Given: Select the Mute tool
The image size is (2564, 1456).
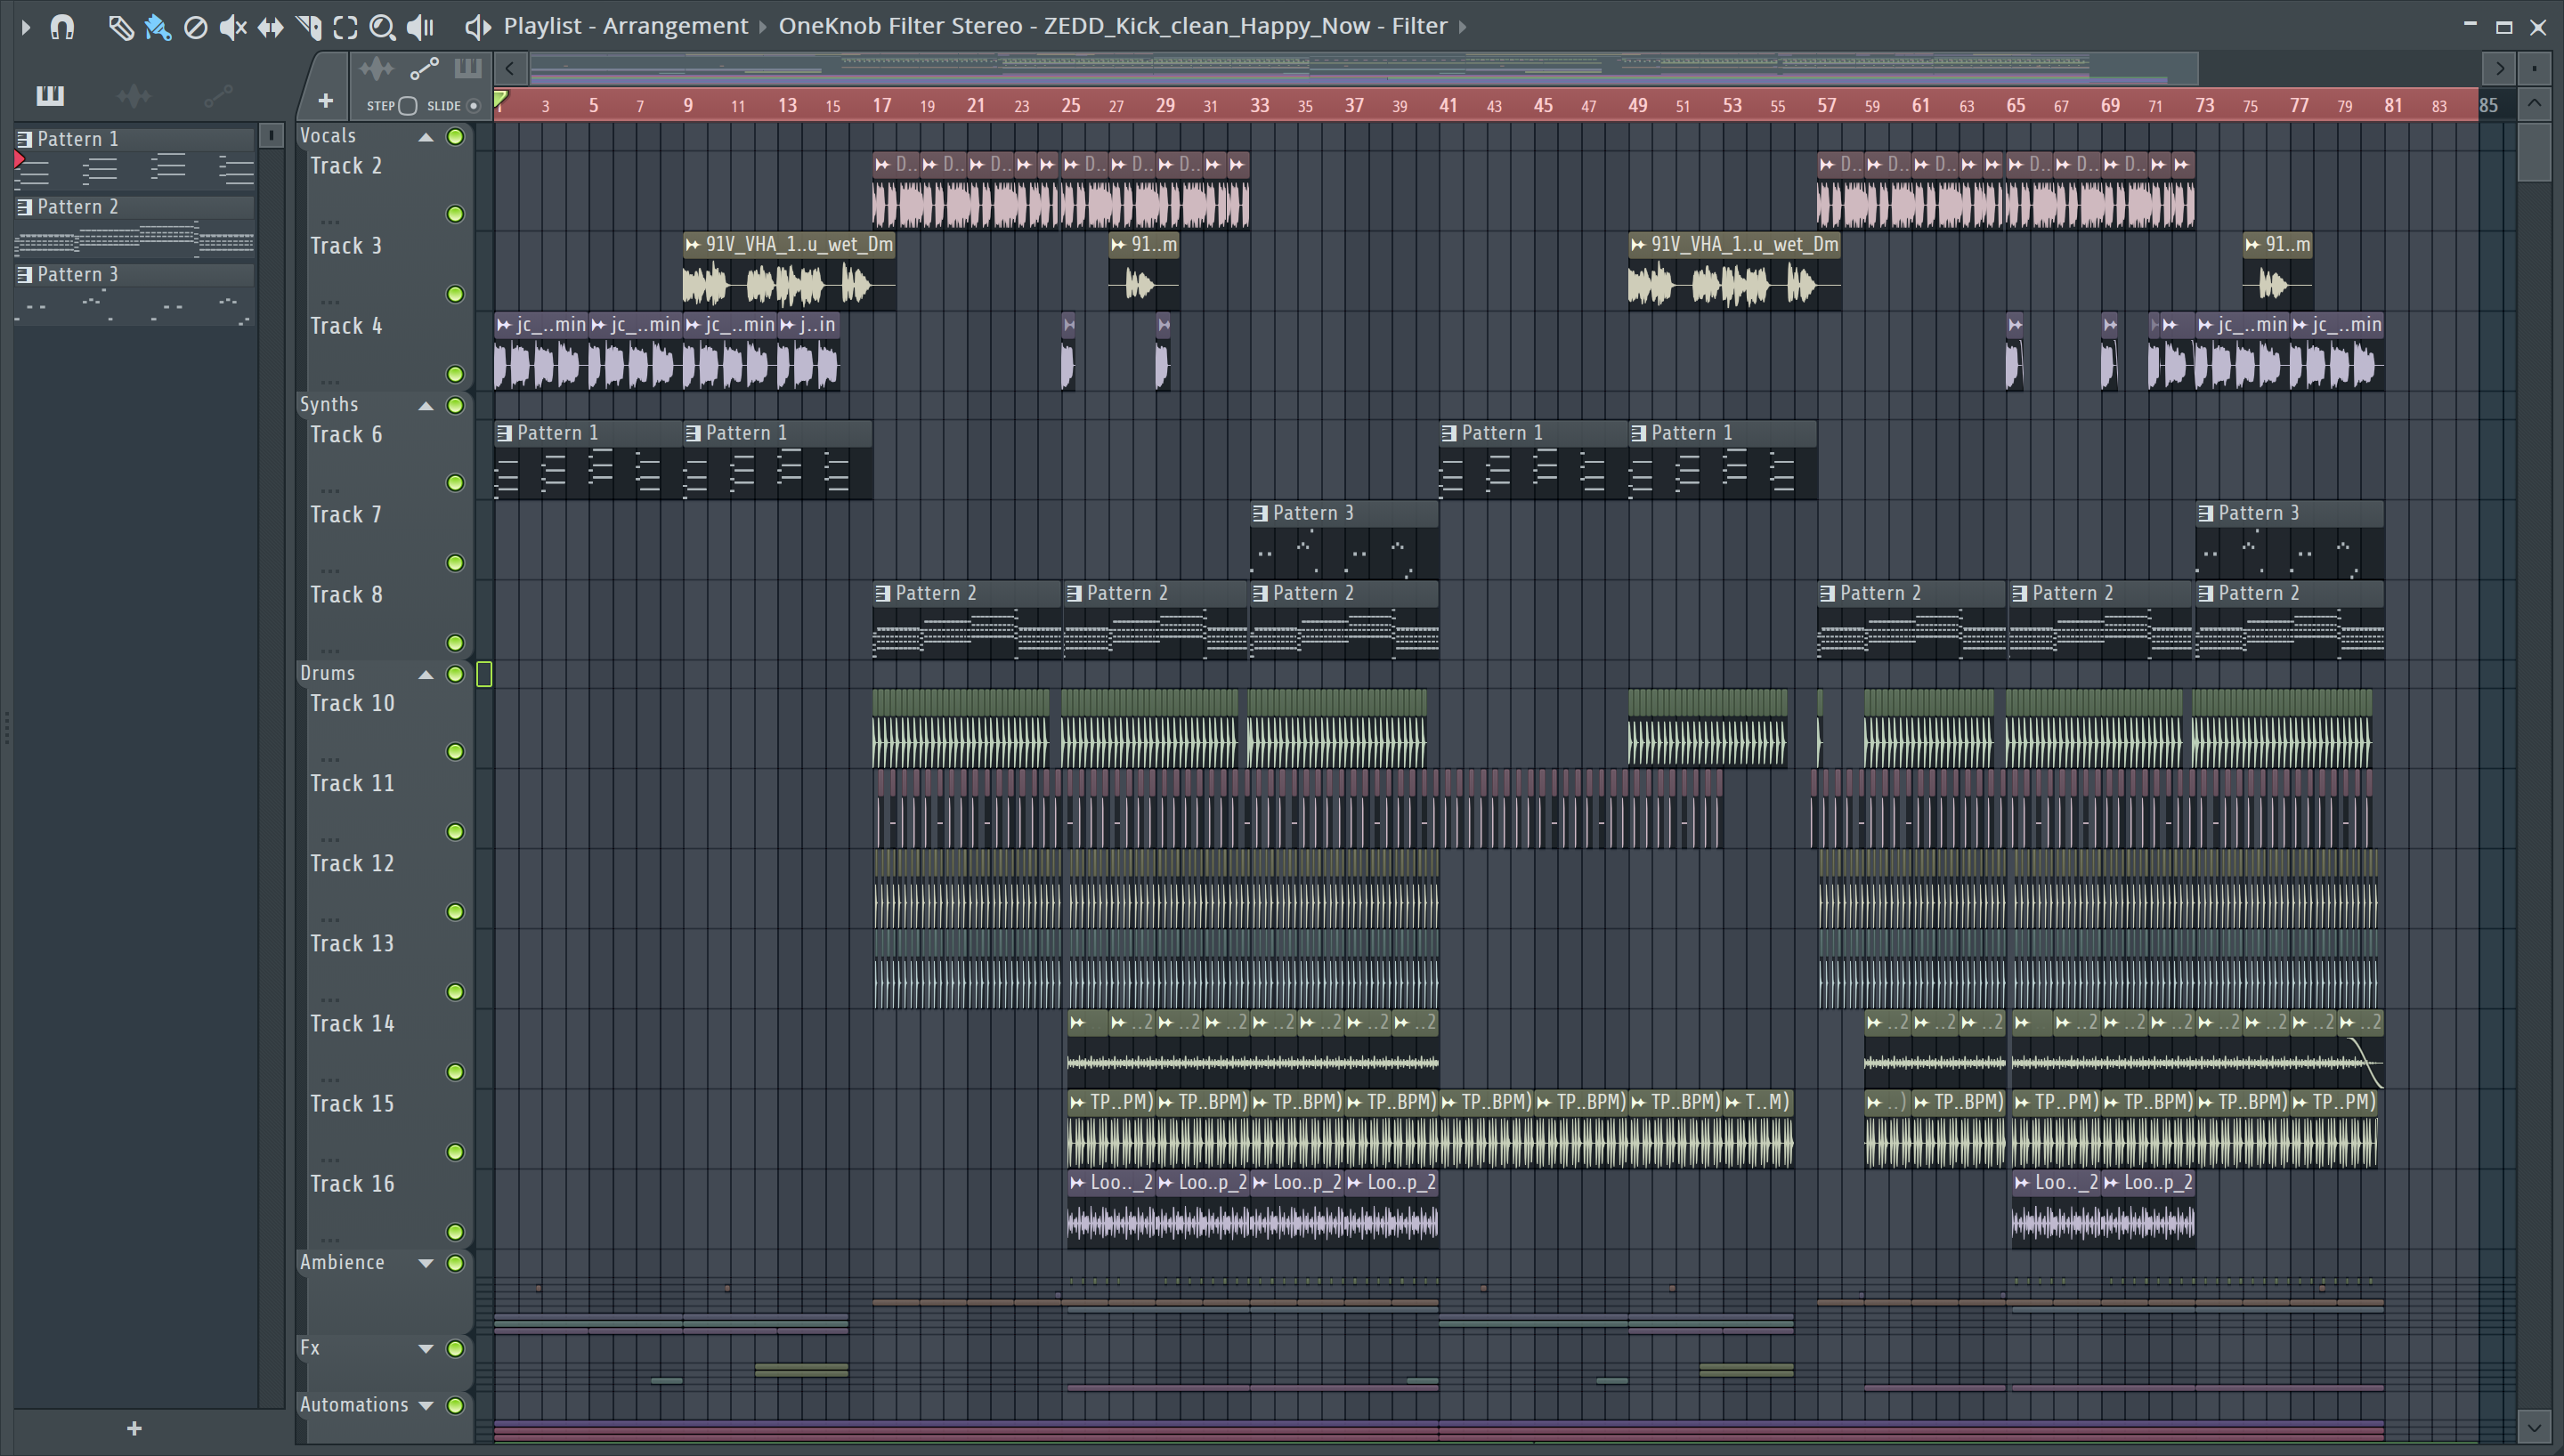Looking at the screenshot, I should (x=233, y=27).
